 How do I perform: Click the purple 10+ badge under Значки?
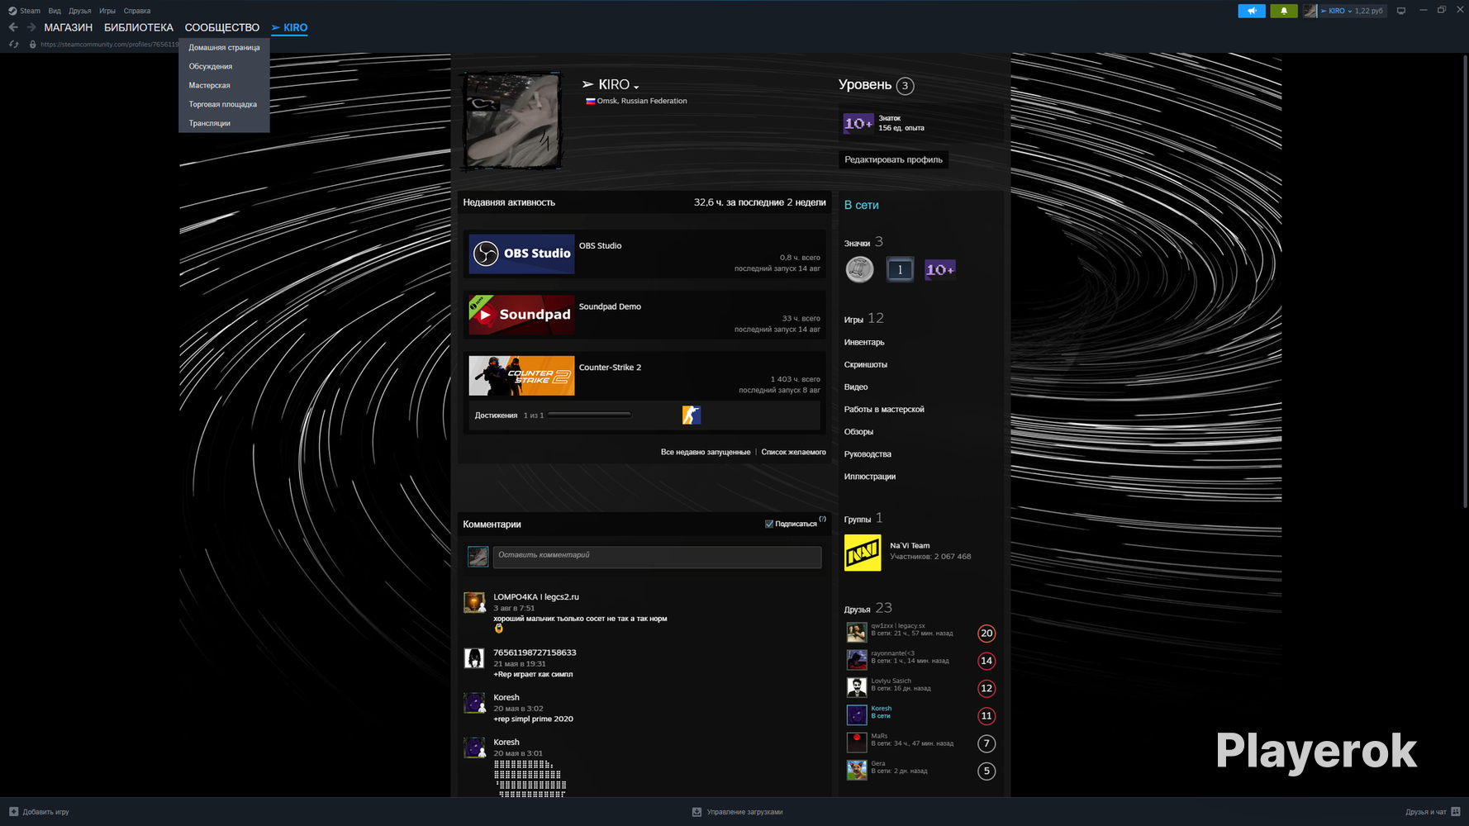tap(939, 269)
